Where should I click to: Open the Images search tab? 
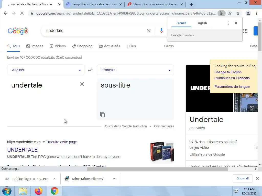[x=35, y=46]
